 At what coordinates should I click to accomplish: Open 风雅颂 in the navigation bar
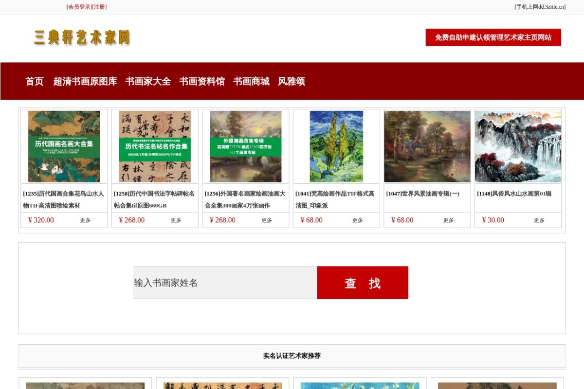292,81
